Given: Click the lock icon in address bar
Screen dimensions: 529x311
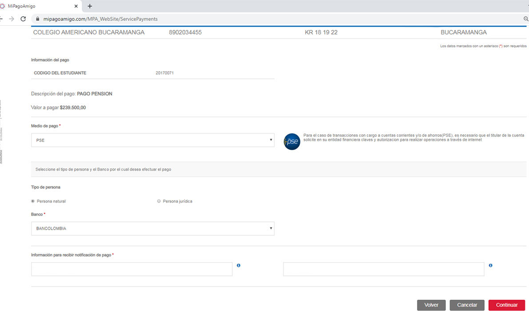Looking at the screenshot, I should [37, 19].
